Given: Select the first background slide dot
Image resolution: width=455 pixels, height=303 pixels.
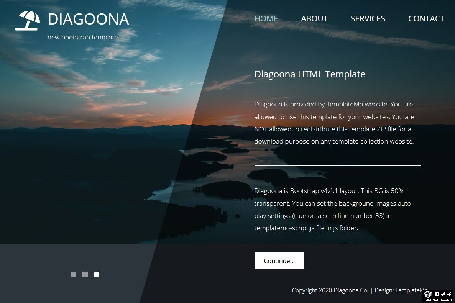Looking at the screenshot, I should (x=73, y=274).
